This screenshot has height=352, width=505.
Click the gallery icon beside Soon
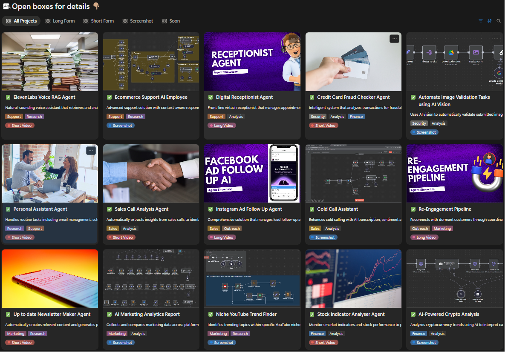[164, 21]
